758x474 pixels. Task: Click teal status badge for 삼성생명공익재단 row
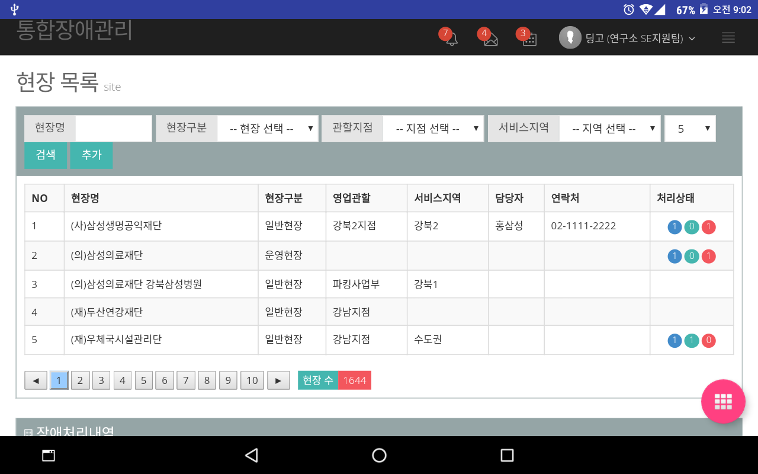(692, 227)
